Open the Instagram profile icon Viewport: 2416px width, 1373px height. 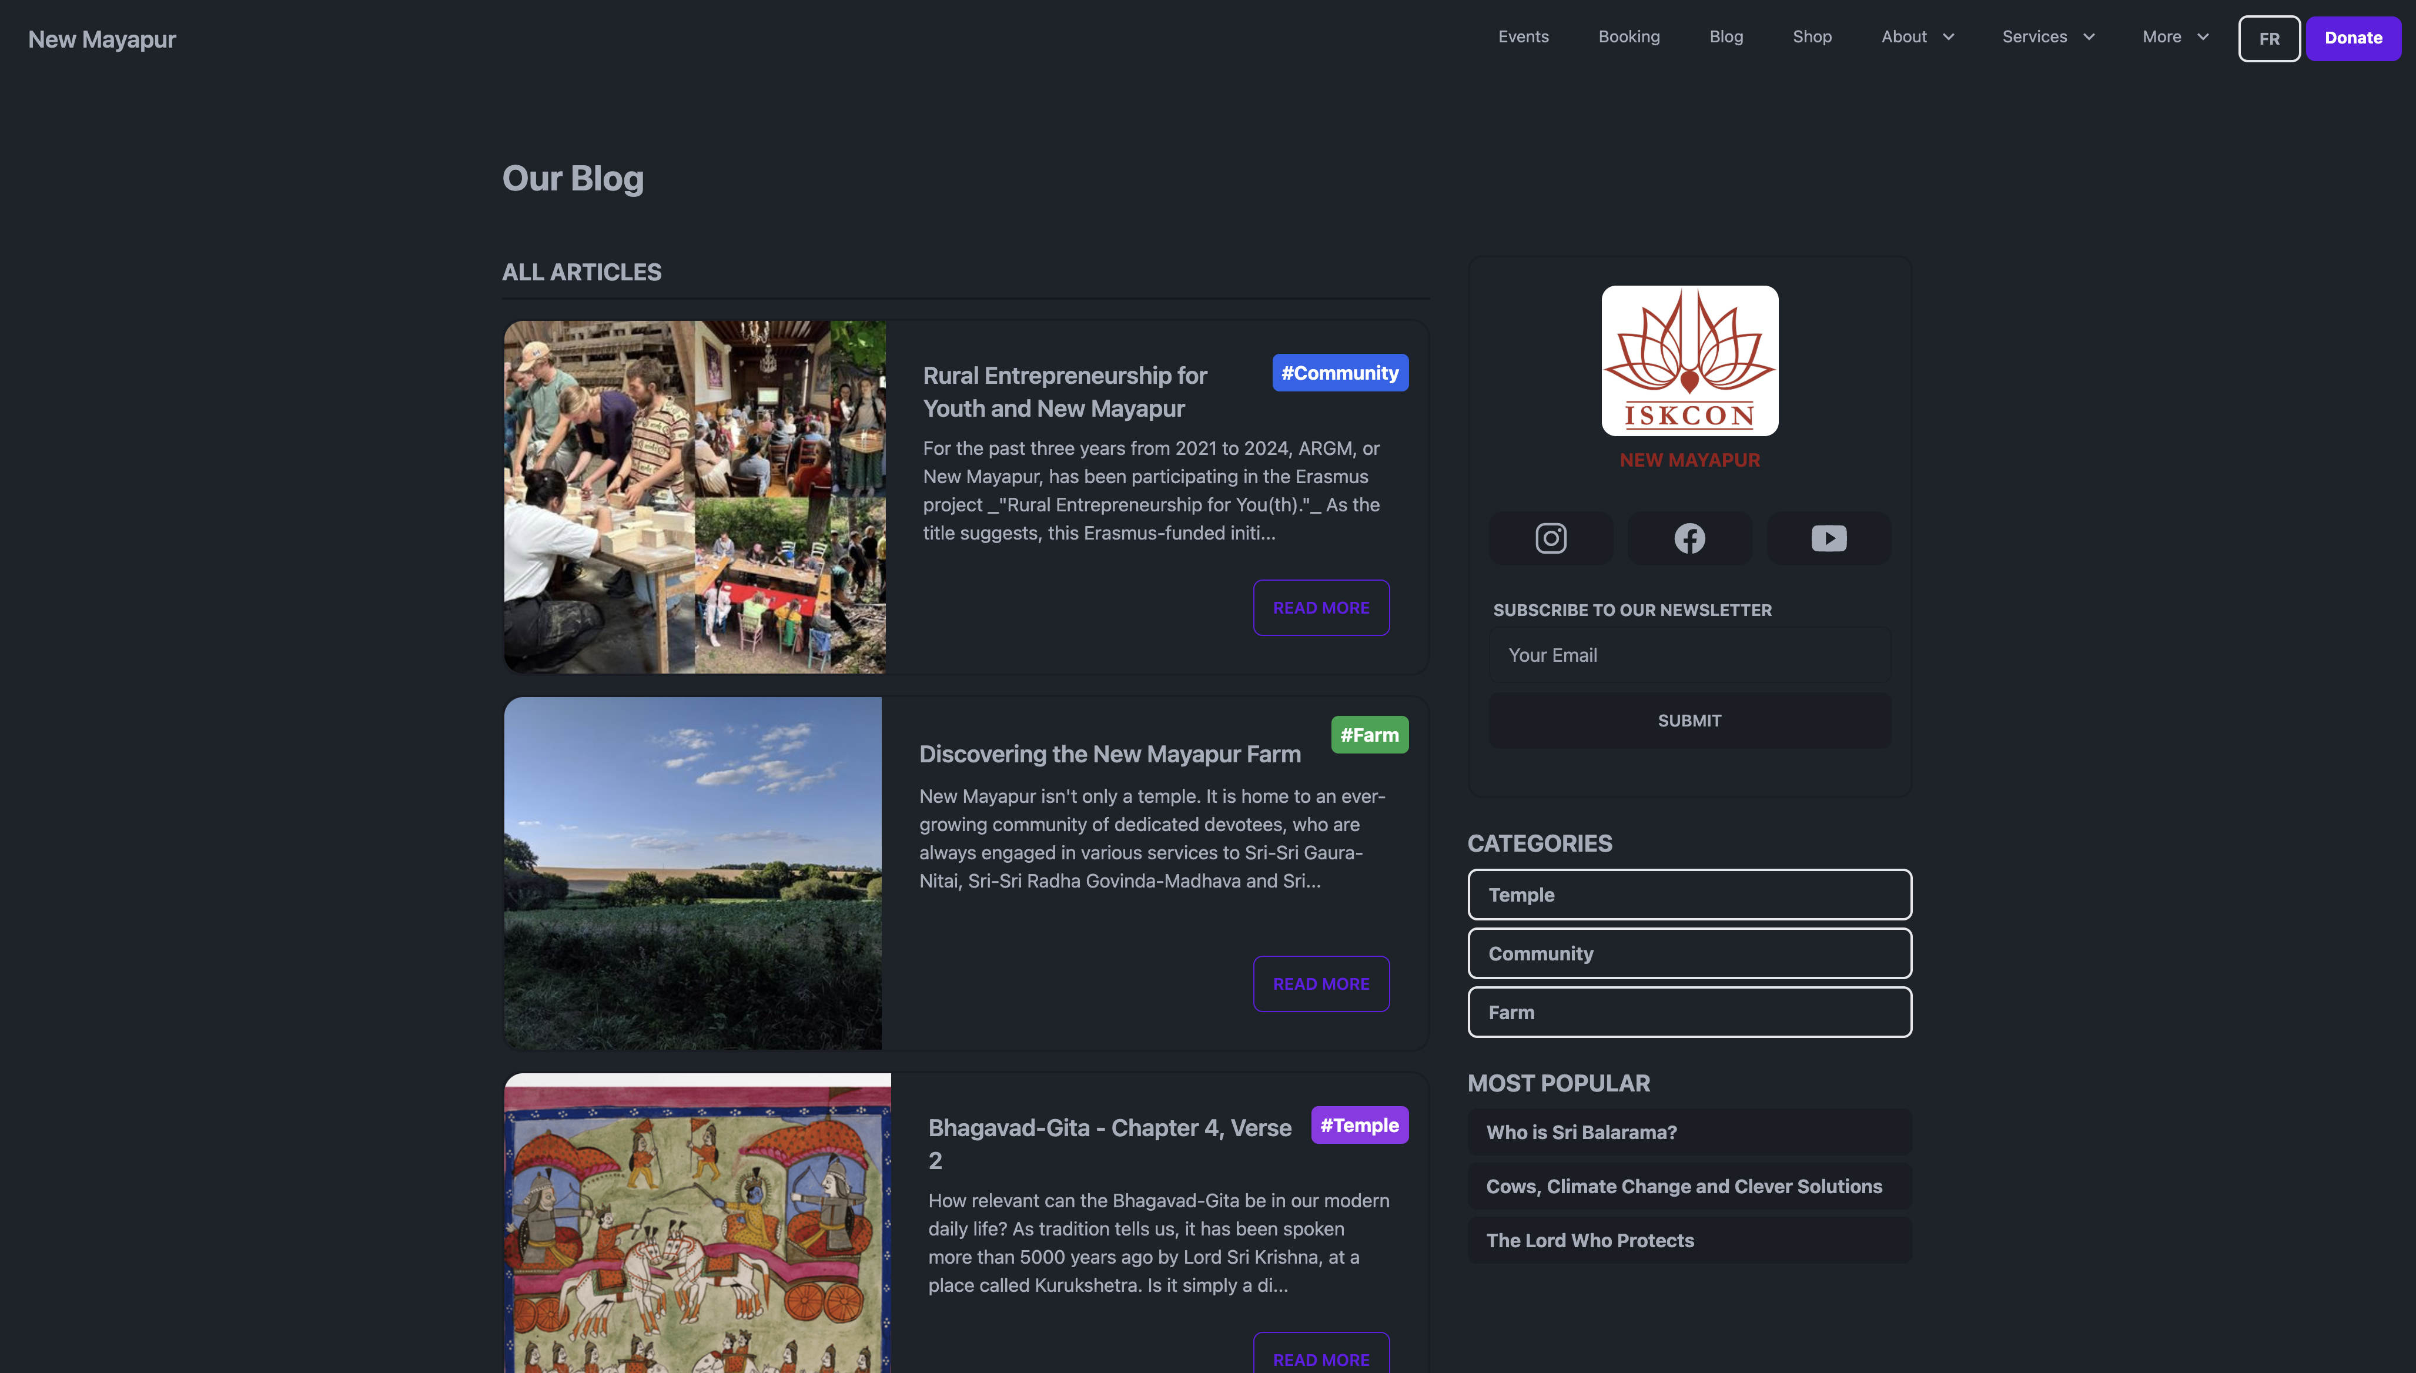point(1550,538)
